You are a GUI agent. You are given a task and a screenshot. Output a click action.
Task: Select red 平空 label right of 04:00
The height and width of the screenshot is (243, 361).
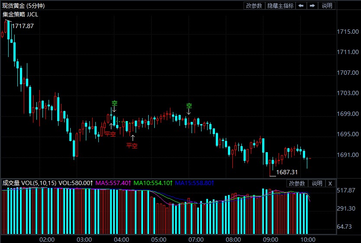point(132,146)
